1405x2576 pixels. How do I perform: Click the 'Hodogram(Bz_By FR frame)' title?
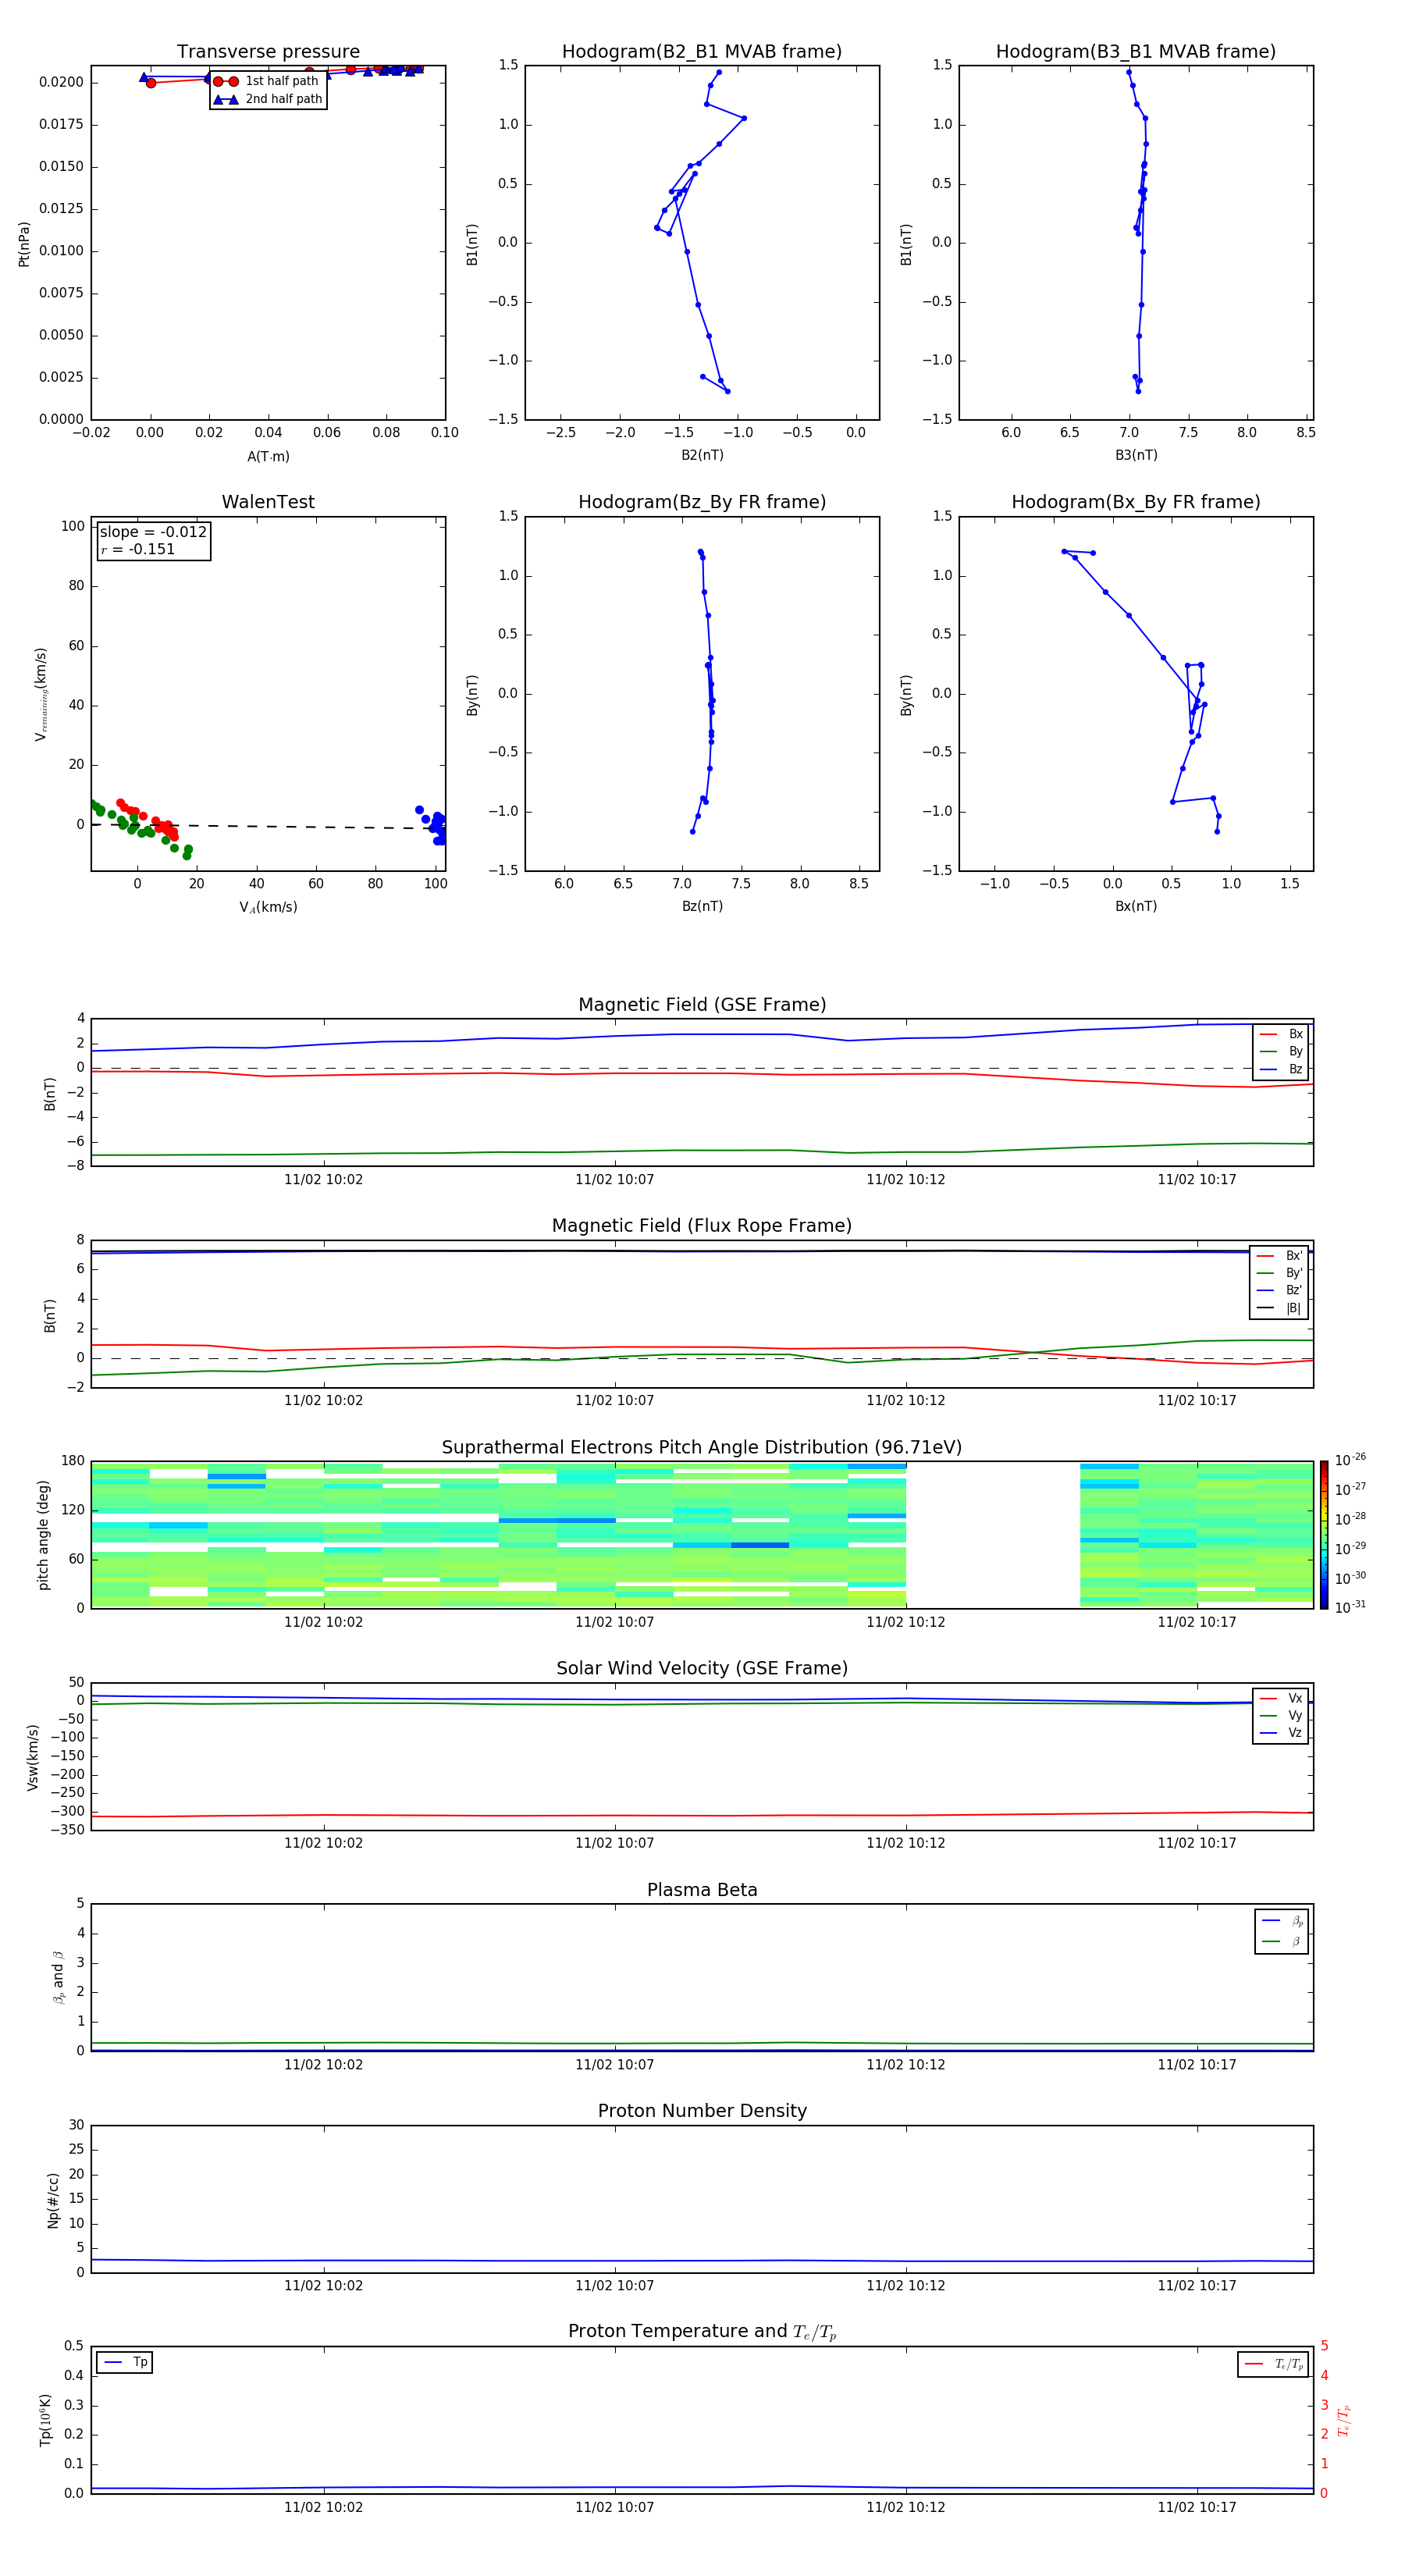pos(702,502)
